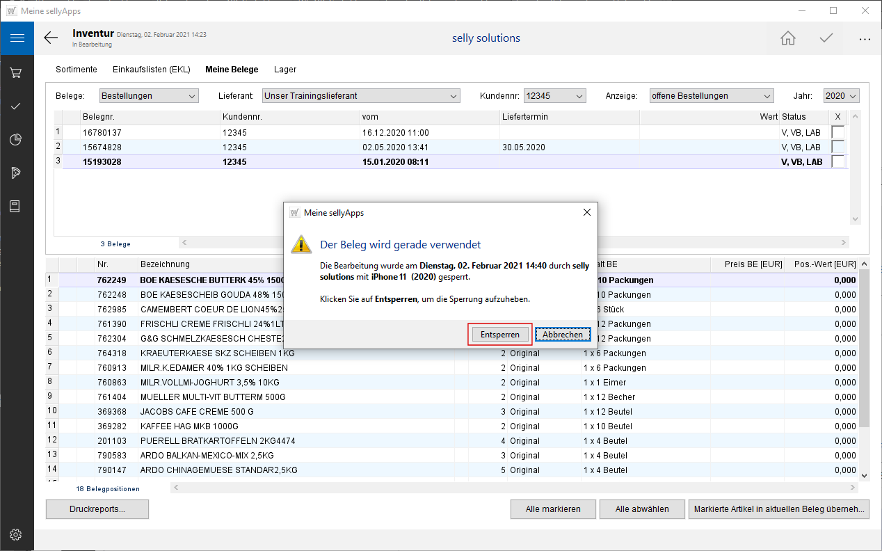Open the shopping cart sidebar icon
The width and height of the screenshot is (882, 551).
tap(17, 72)
